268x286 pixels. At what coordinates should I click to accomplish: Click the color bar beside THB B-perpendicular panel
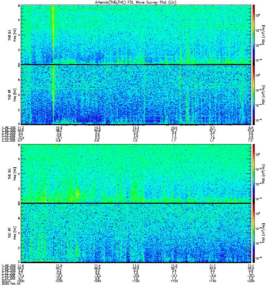(x=254, y=35)
